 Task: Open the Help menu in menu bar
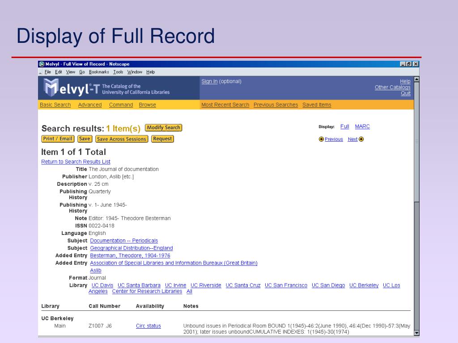150,72
